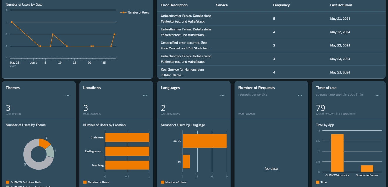Click the Last Occurred column header
This screenshot has width=388, height=187.
(x=341, y=5)
